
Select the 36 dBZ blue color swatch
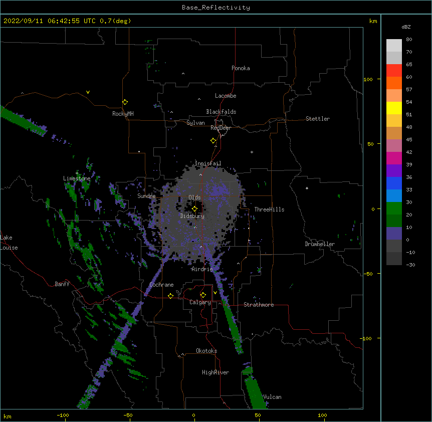click(x=394, y=183)
